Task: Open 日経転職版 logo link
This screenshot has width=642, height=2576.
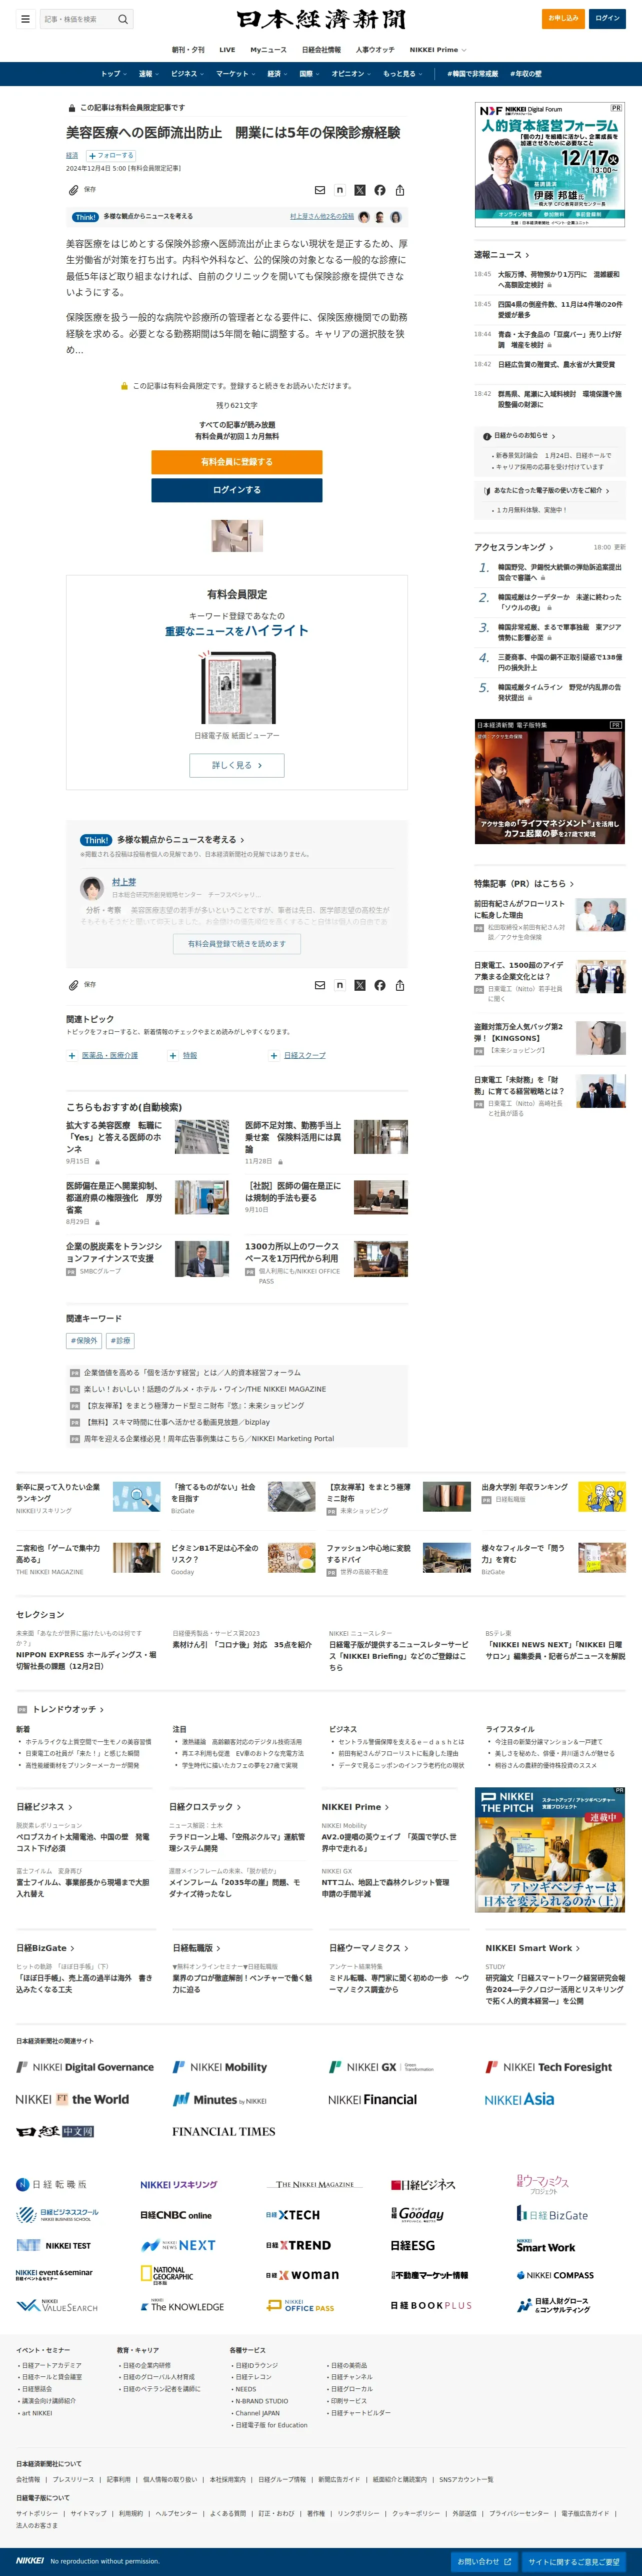Action: coord(51,2184)
